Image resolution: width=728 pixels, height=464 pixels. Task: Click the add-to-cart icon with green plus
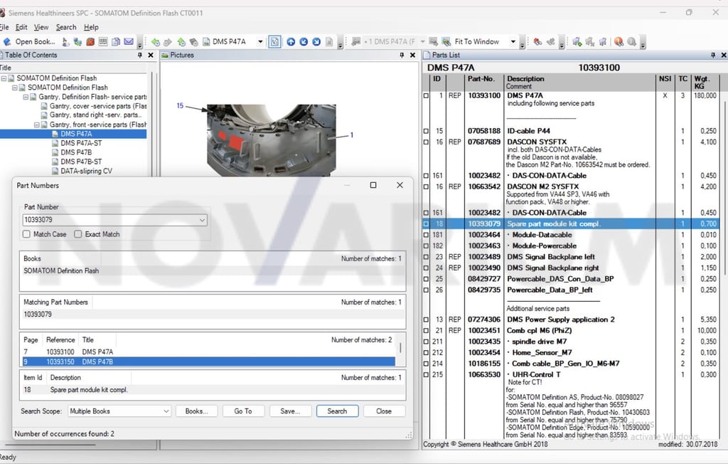577,42
